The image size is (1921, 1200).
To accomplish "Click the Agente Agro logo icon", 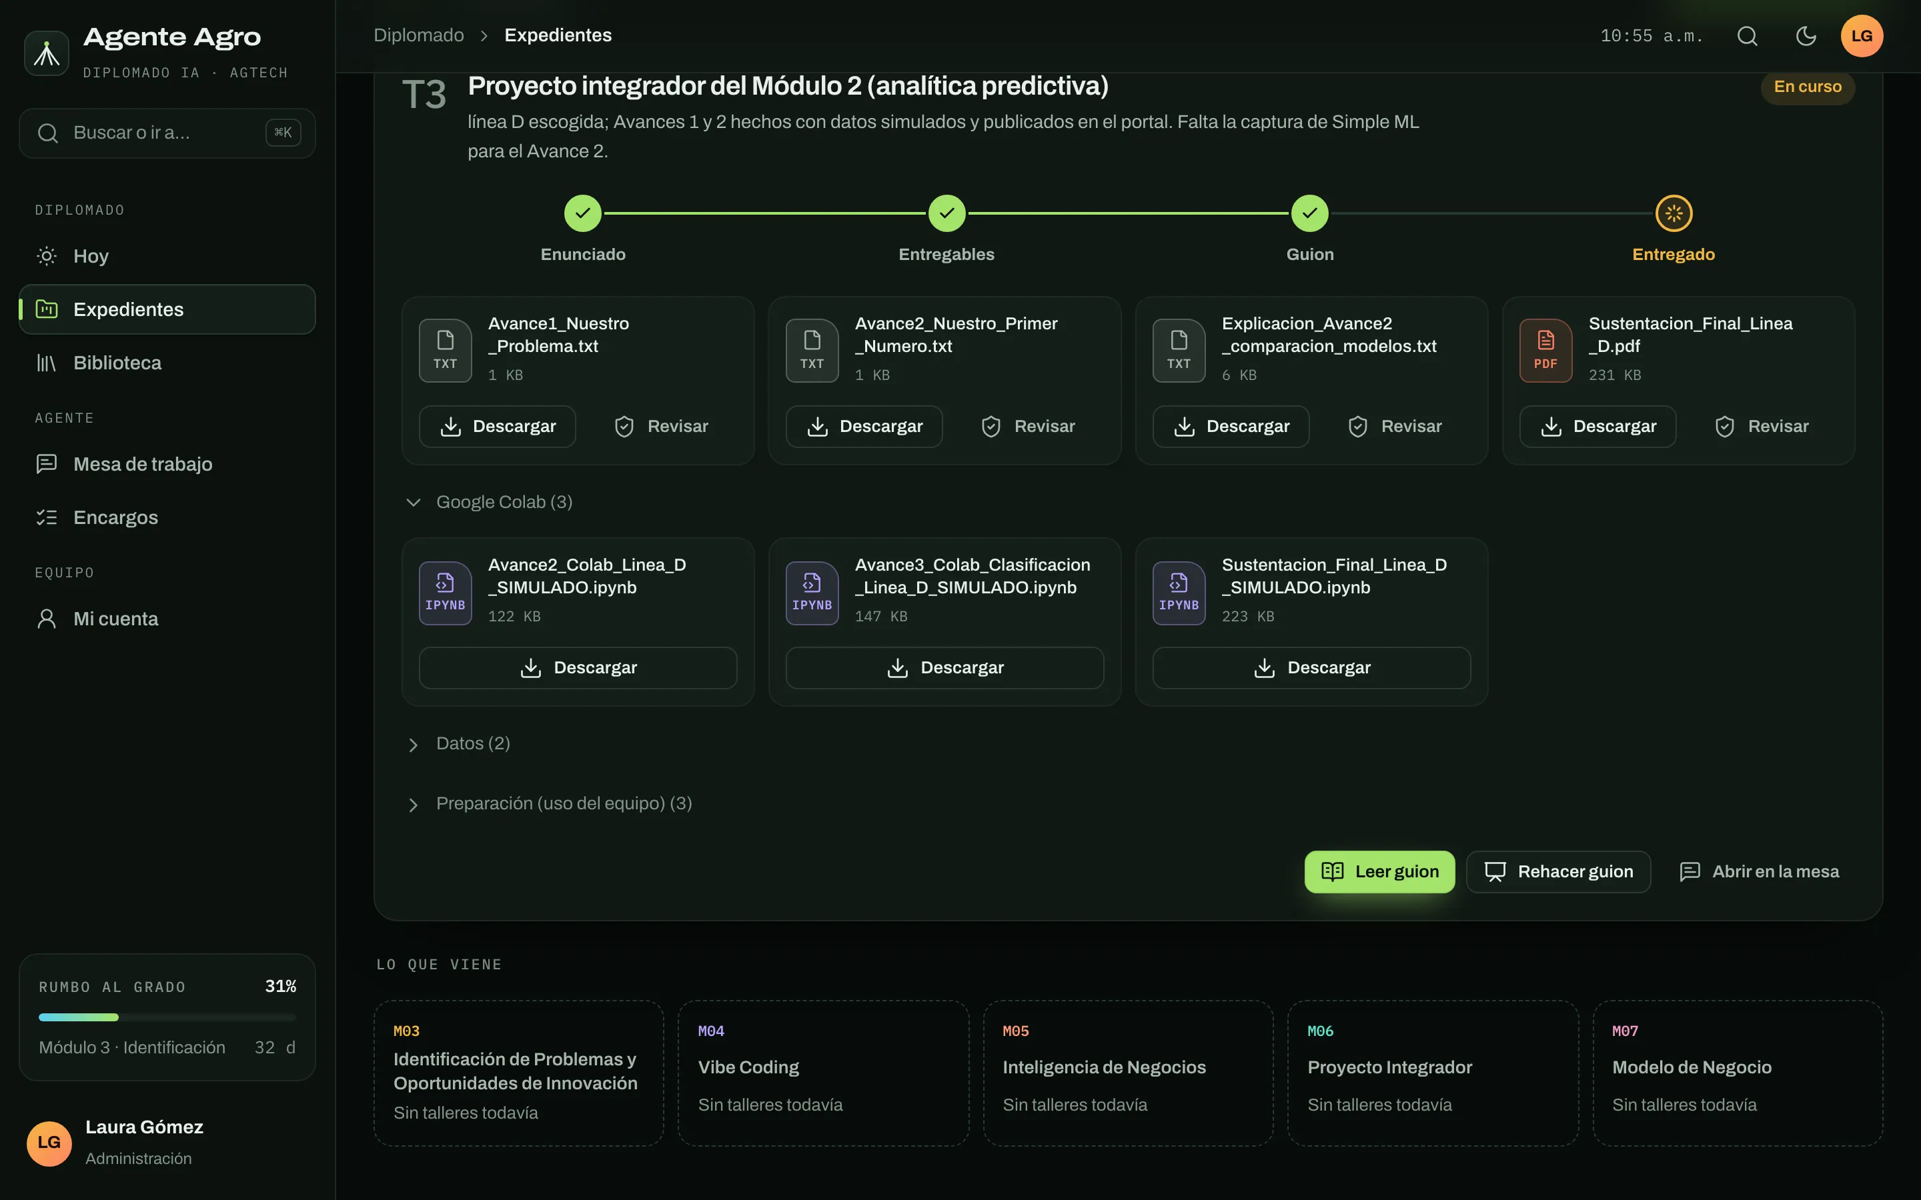I will 47,53.
